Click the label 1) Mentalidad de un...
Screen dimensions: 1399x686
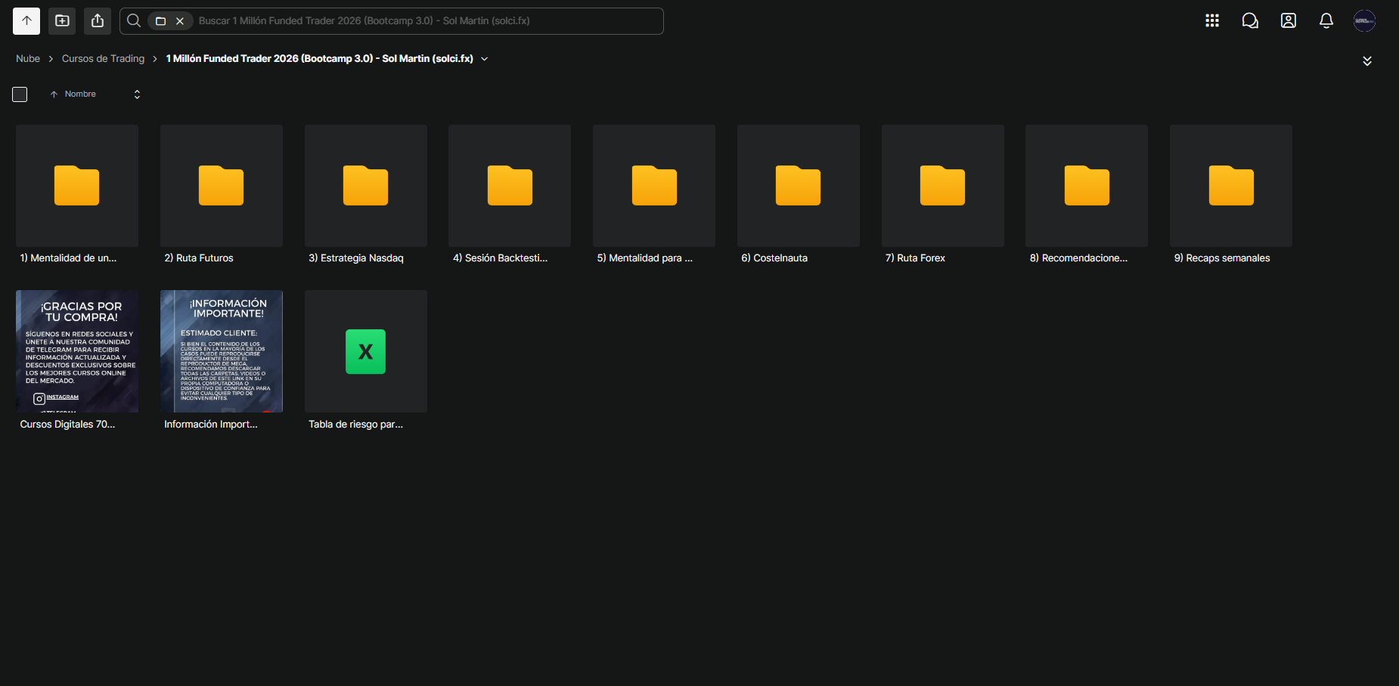(x=68, y=258)
